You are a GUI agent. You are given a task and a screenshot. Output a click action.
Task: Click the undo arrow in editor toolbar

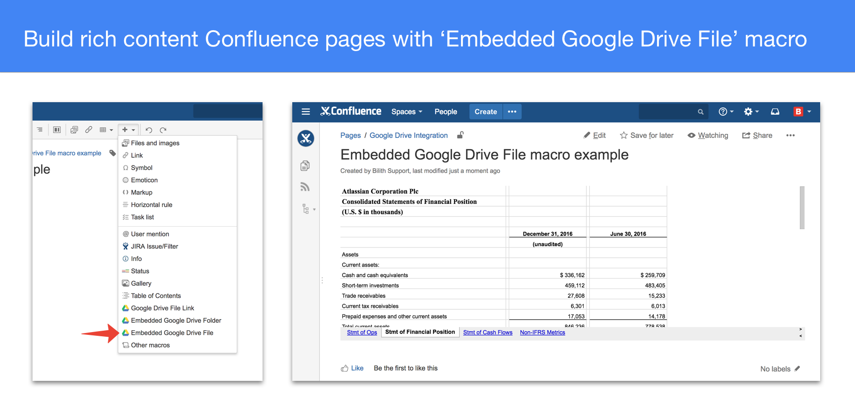[x=149, y=130]
